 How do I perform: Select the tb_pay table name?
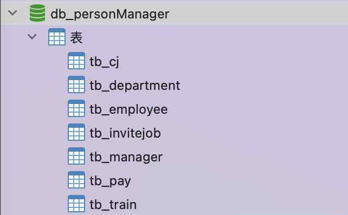pos(110,181)
